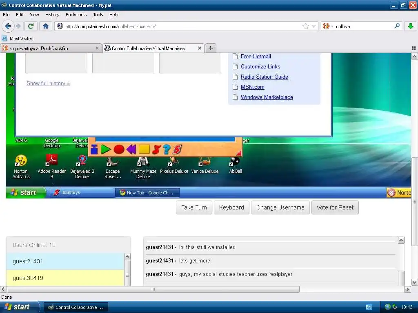Open the Radio Station Guide link

pyautogui.click(x=265, y=77)
